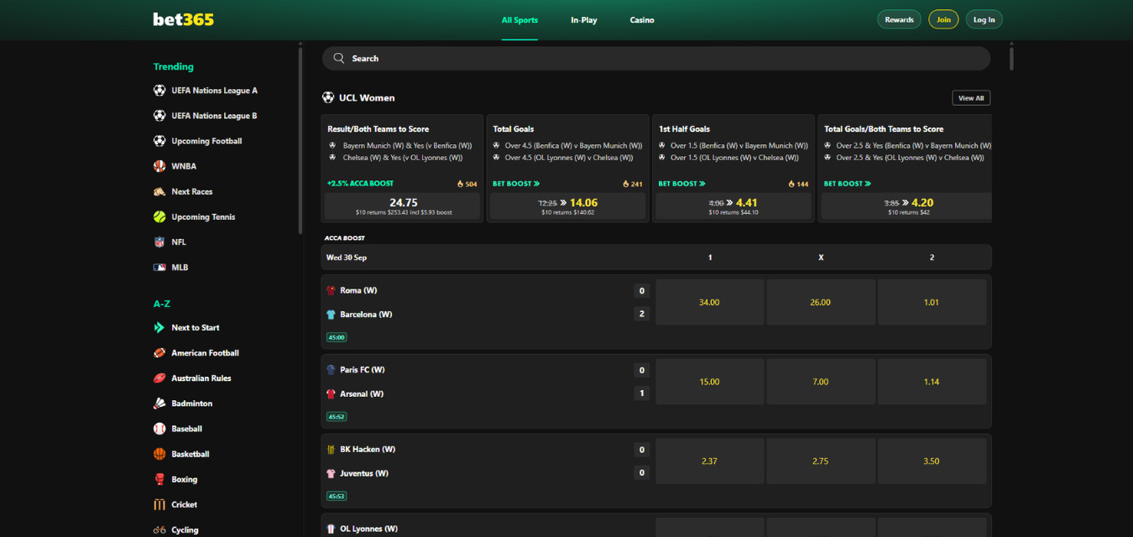The height and width of the screenshot is (537, 1133).
Task: Click the Log In button
Action: 984,19
